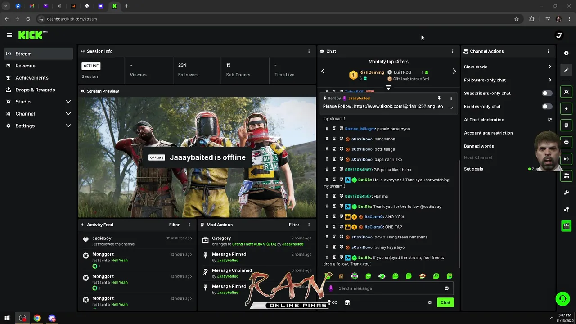Screen dimensions: 576x324
Task: Open Mod Actions three-dot menu
Action: pos(309,225)
